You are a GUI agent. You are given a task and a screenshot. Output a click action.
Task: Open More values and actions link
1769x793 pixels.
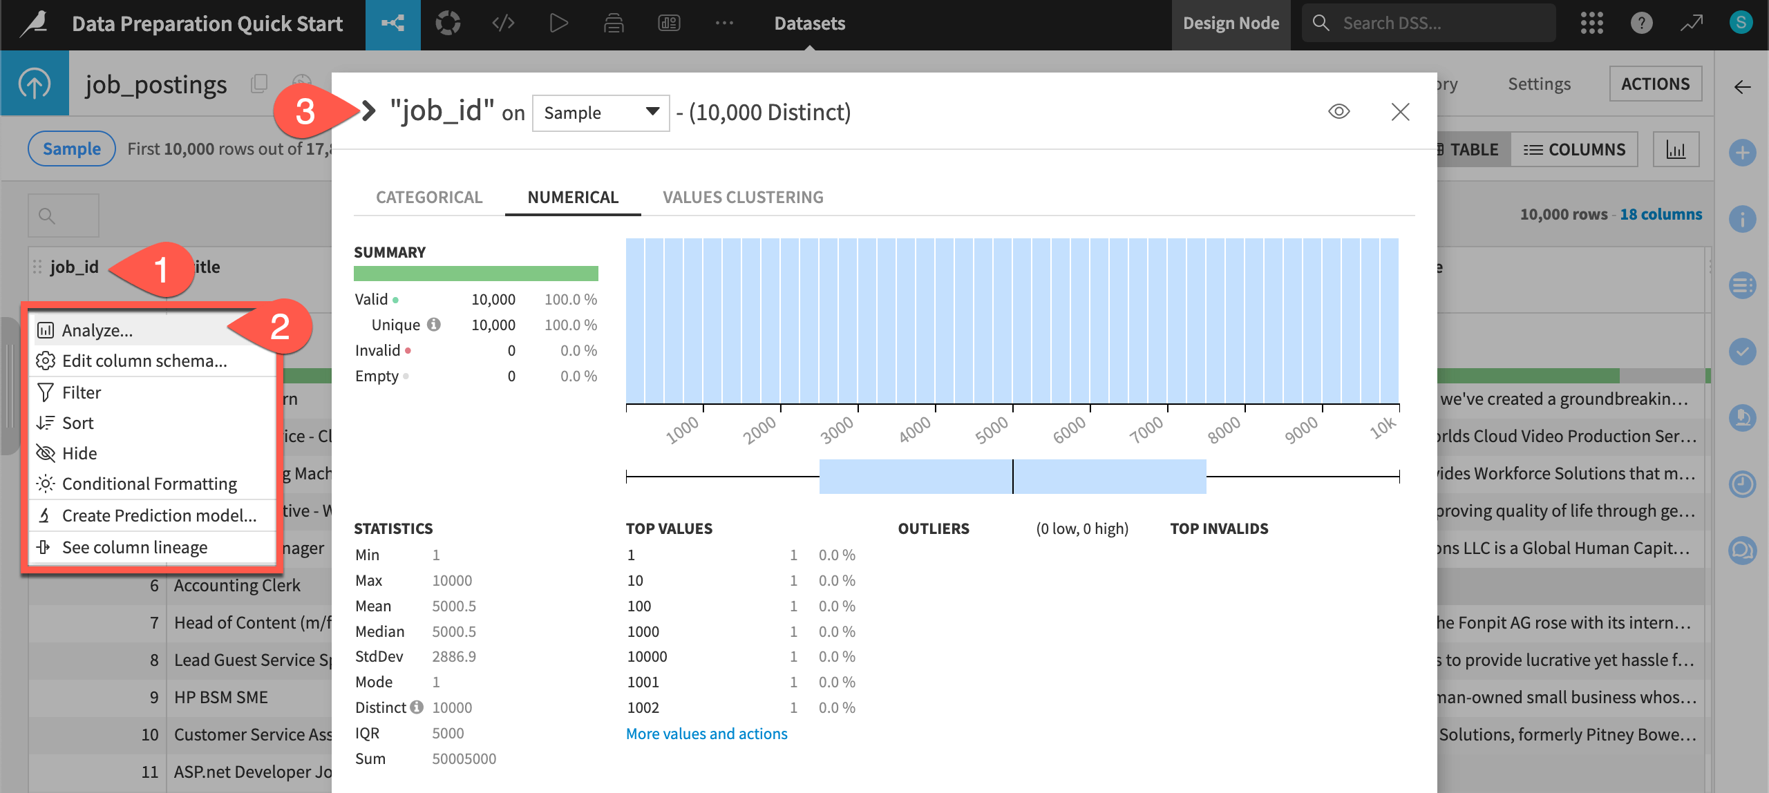(x=706, y=733)
